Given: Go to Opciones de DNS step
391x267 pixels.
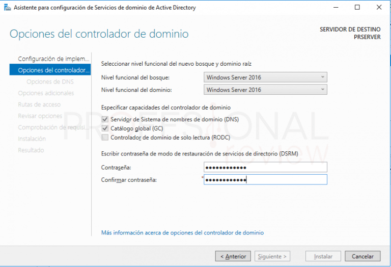Looking at the screenshot, I should tap(50, 82).
